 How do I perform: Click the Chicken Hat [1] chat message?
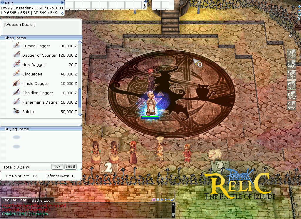coord(26,214)
